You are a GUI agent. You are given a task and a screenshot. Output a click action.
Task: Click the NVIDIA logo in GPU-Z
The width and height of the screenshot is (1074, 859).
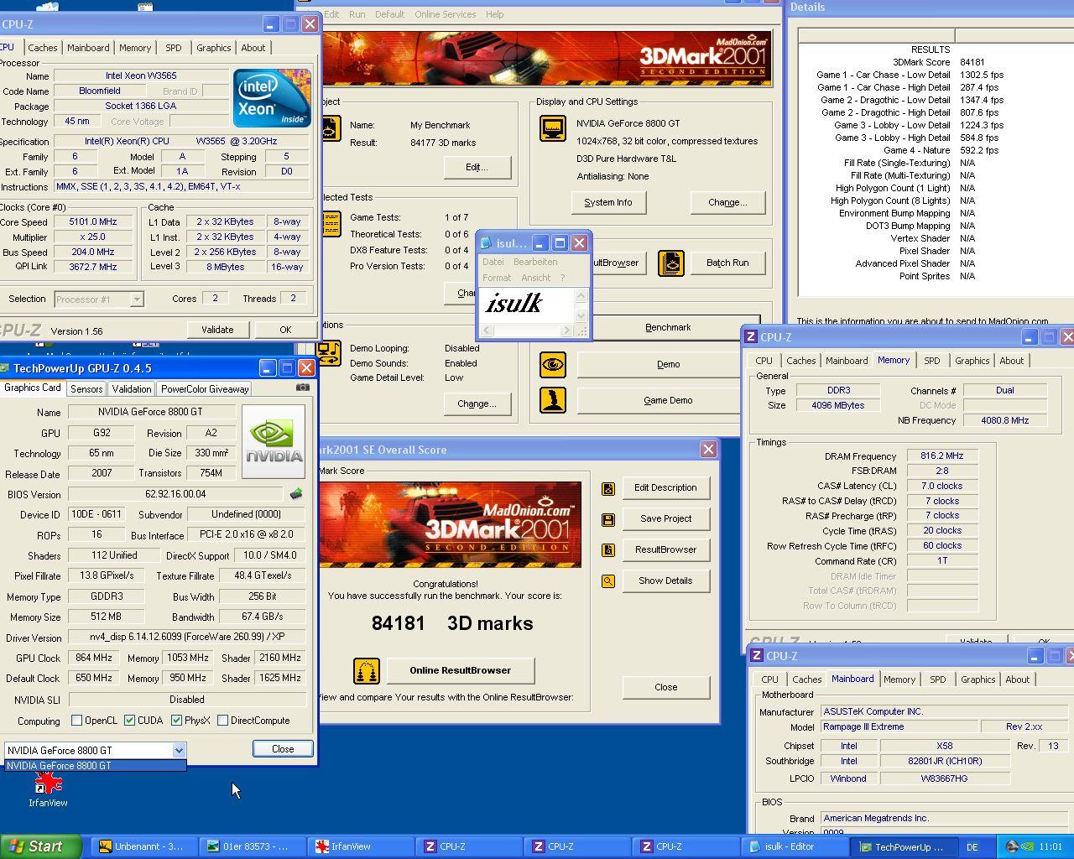click(x=274, y=441)
